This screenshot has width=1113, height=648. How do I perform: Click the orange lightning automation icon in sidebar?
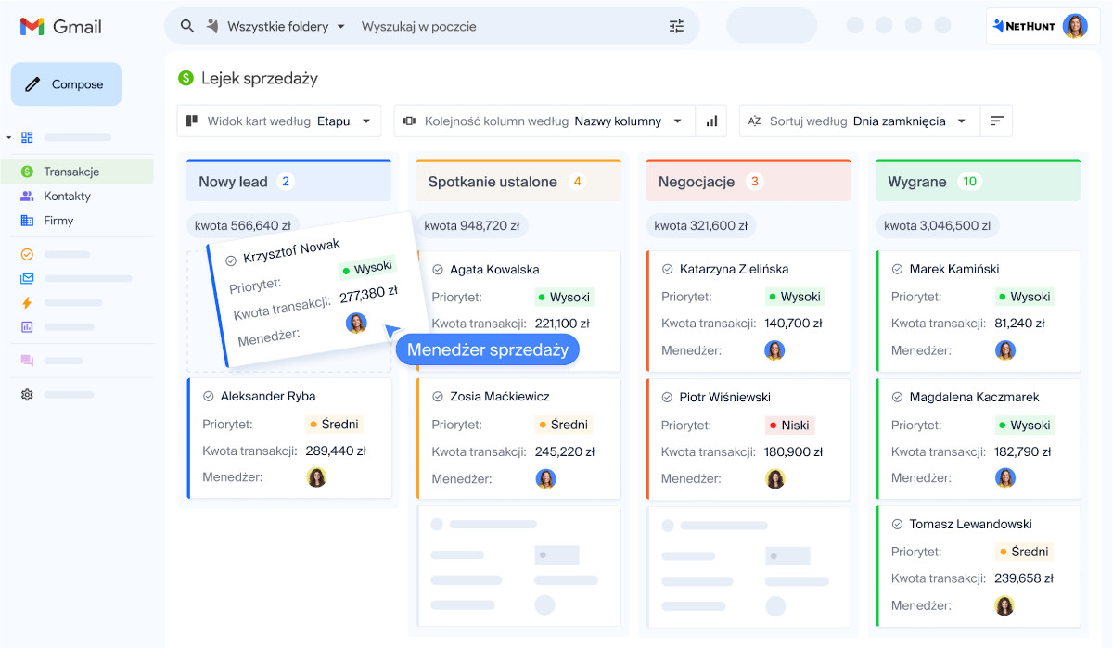tap(26, 302)
